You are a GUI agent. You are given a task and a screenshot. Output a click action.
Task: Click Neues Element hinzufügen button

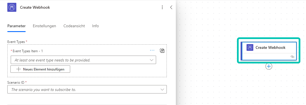tap(40, 69)
